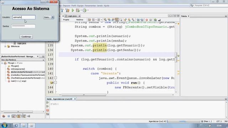
Task: Click the Last Edit editor toolbar icon
Action: [x=89, y=20]
